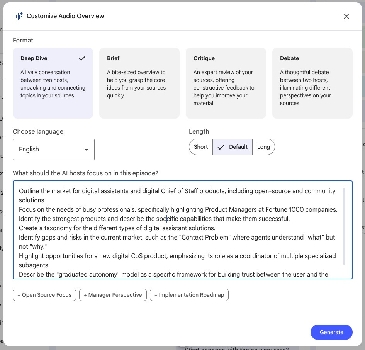Set length to Long
Screen dimensions: 365x350
[263, 147]
